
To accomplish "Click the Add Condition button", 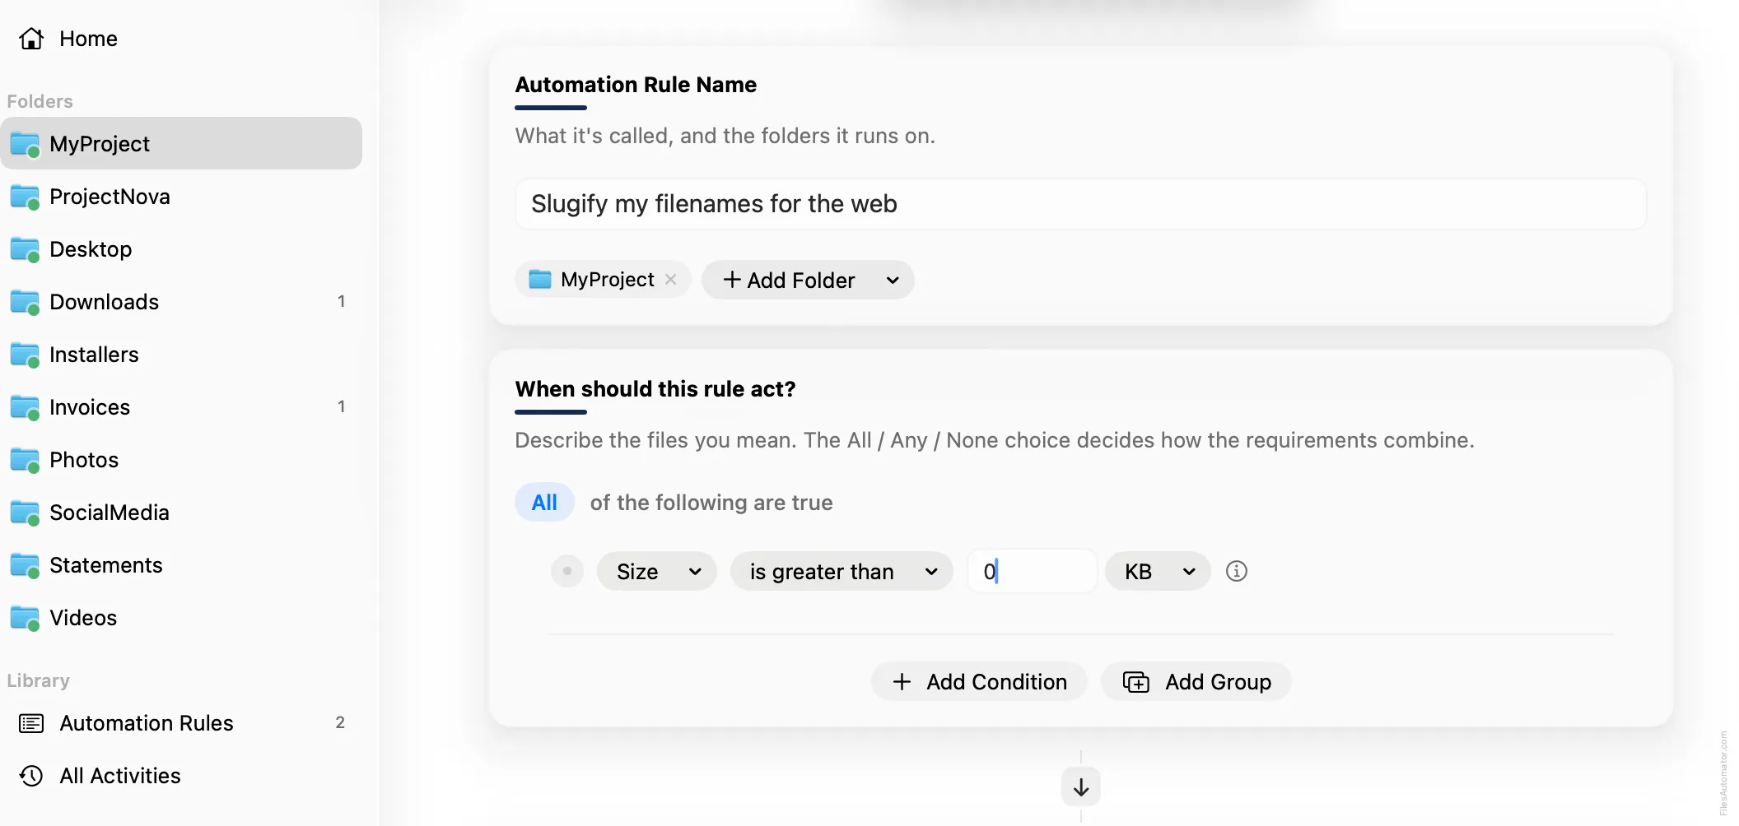I will [x=979, y=681].
